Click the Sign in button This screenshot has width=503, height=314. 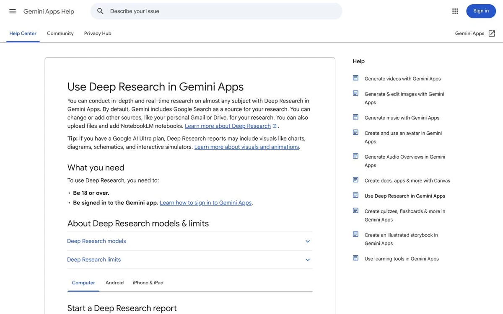[x=481, y=11]
